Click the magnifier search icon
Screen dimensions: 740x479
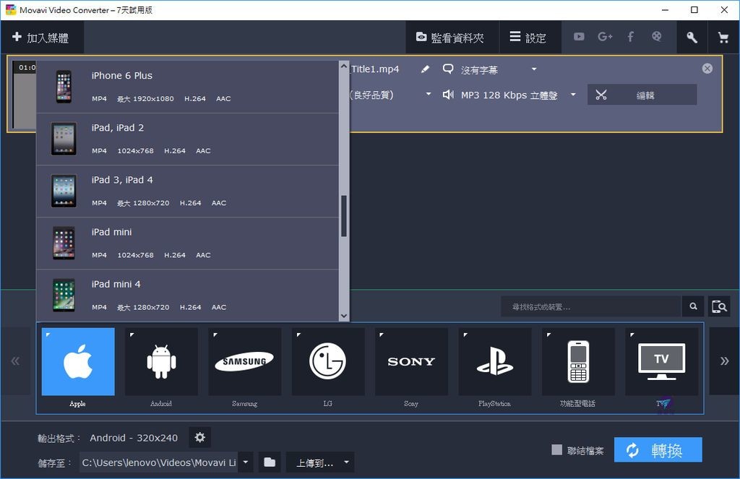pos(693,307)
